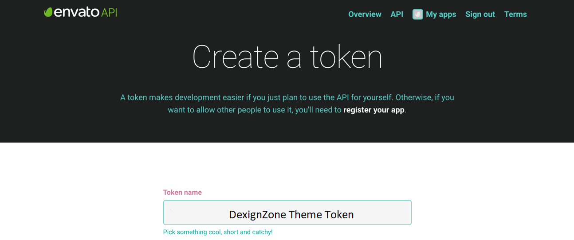This screenshot has width=574, height=240.
Task: Click the word 'Create' in the heading
Action: click(235, 57)
